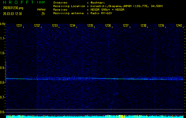Click the 1238 time marker
This screenshot has height=118, width=186.
click(143, 25)
